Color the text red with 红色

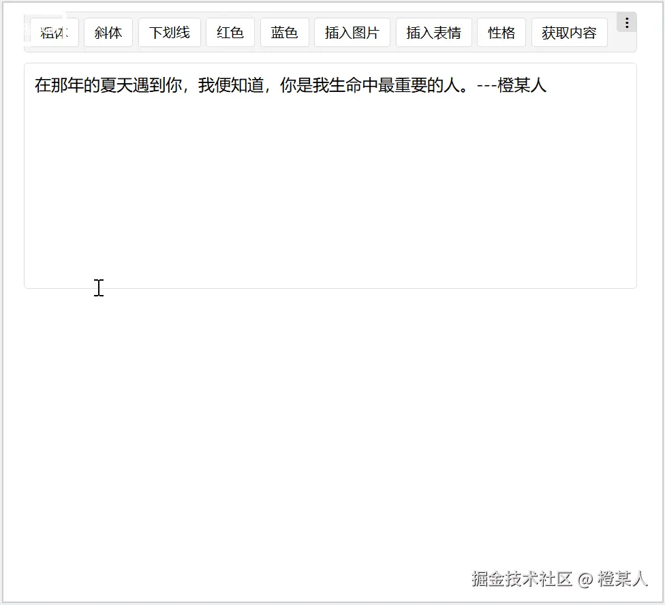coord(230,32)
